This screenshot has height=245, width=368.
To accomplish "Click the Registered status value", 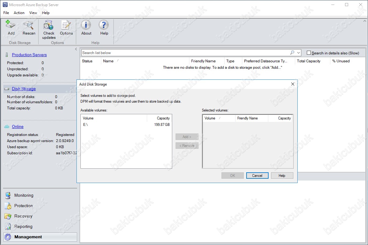I will tap(65, 135).
